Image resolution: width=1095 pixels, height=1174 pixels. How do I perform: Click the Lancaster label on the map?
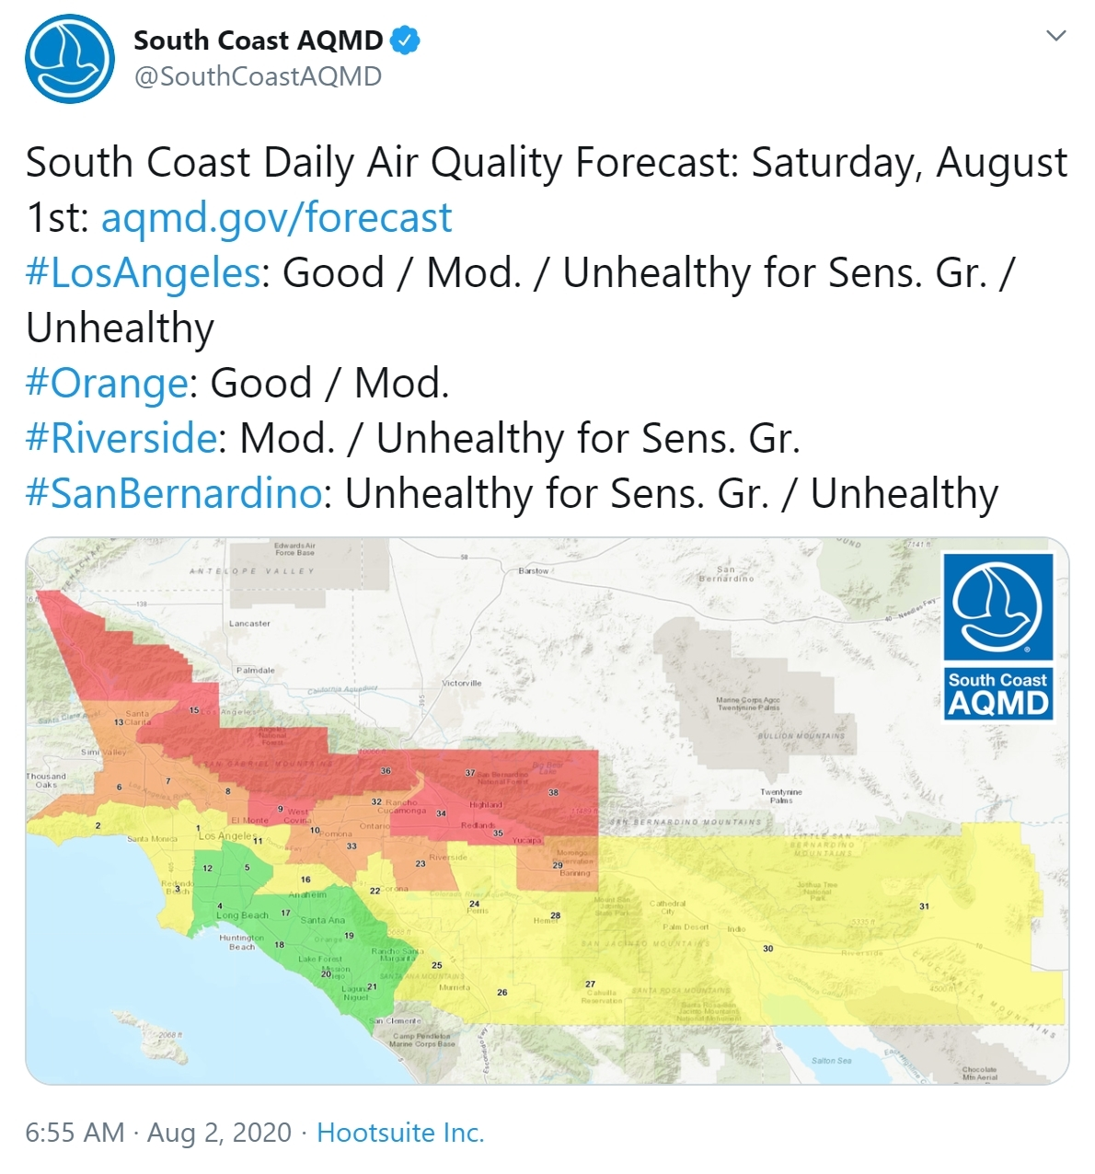[x=249, y=624]
